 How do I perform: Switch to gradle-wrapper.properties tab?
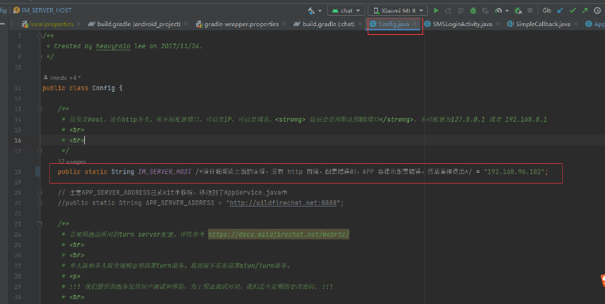click(241, 24)
